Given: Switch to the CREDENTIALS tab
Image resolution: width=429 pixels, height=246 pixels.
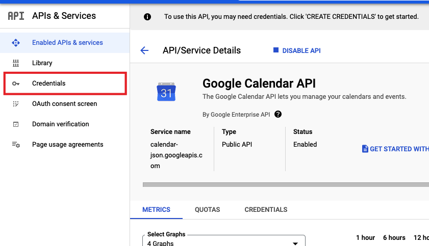Looking at the screenshot, I should (266, 210).
